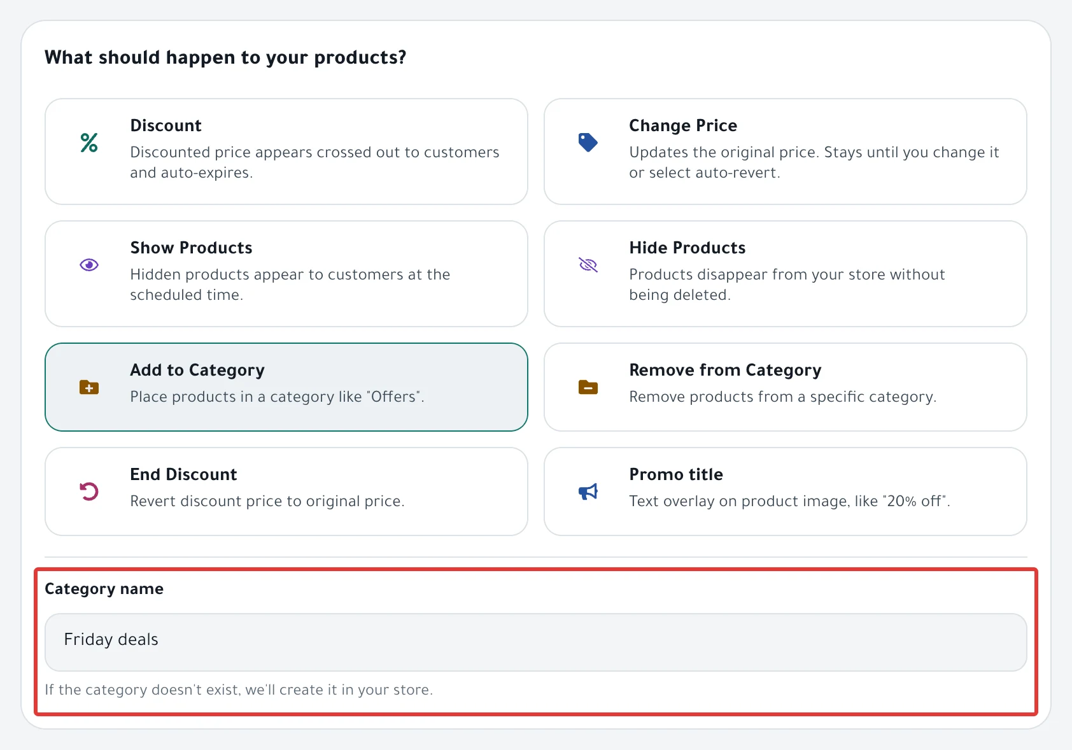Click the folder-plus icon on Add to Category
This screenshot has width=1072, height=750.
[x=89, y=387]
